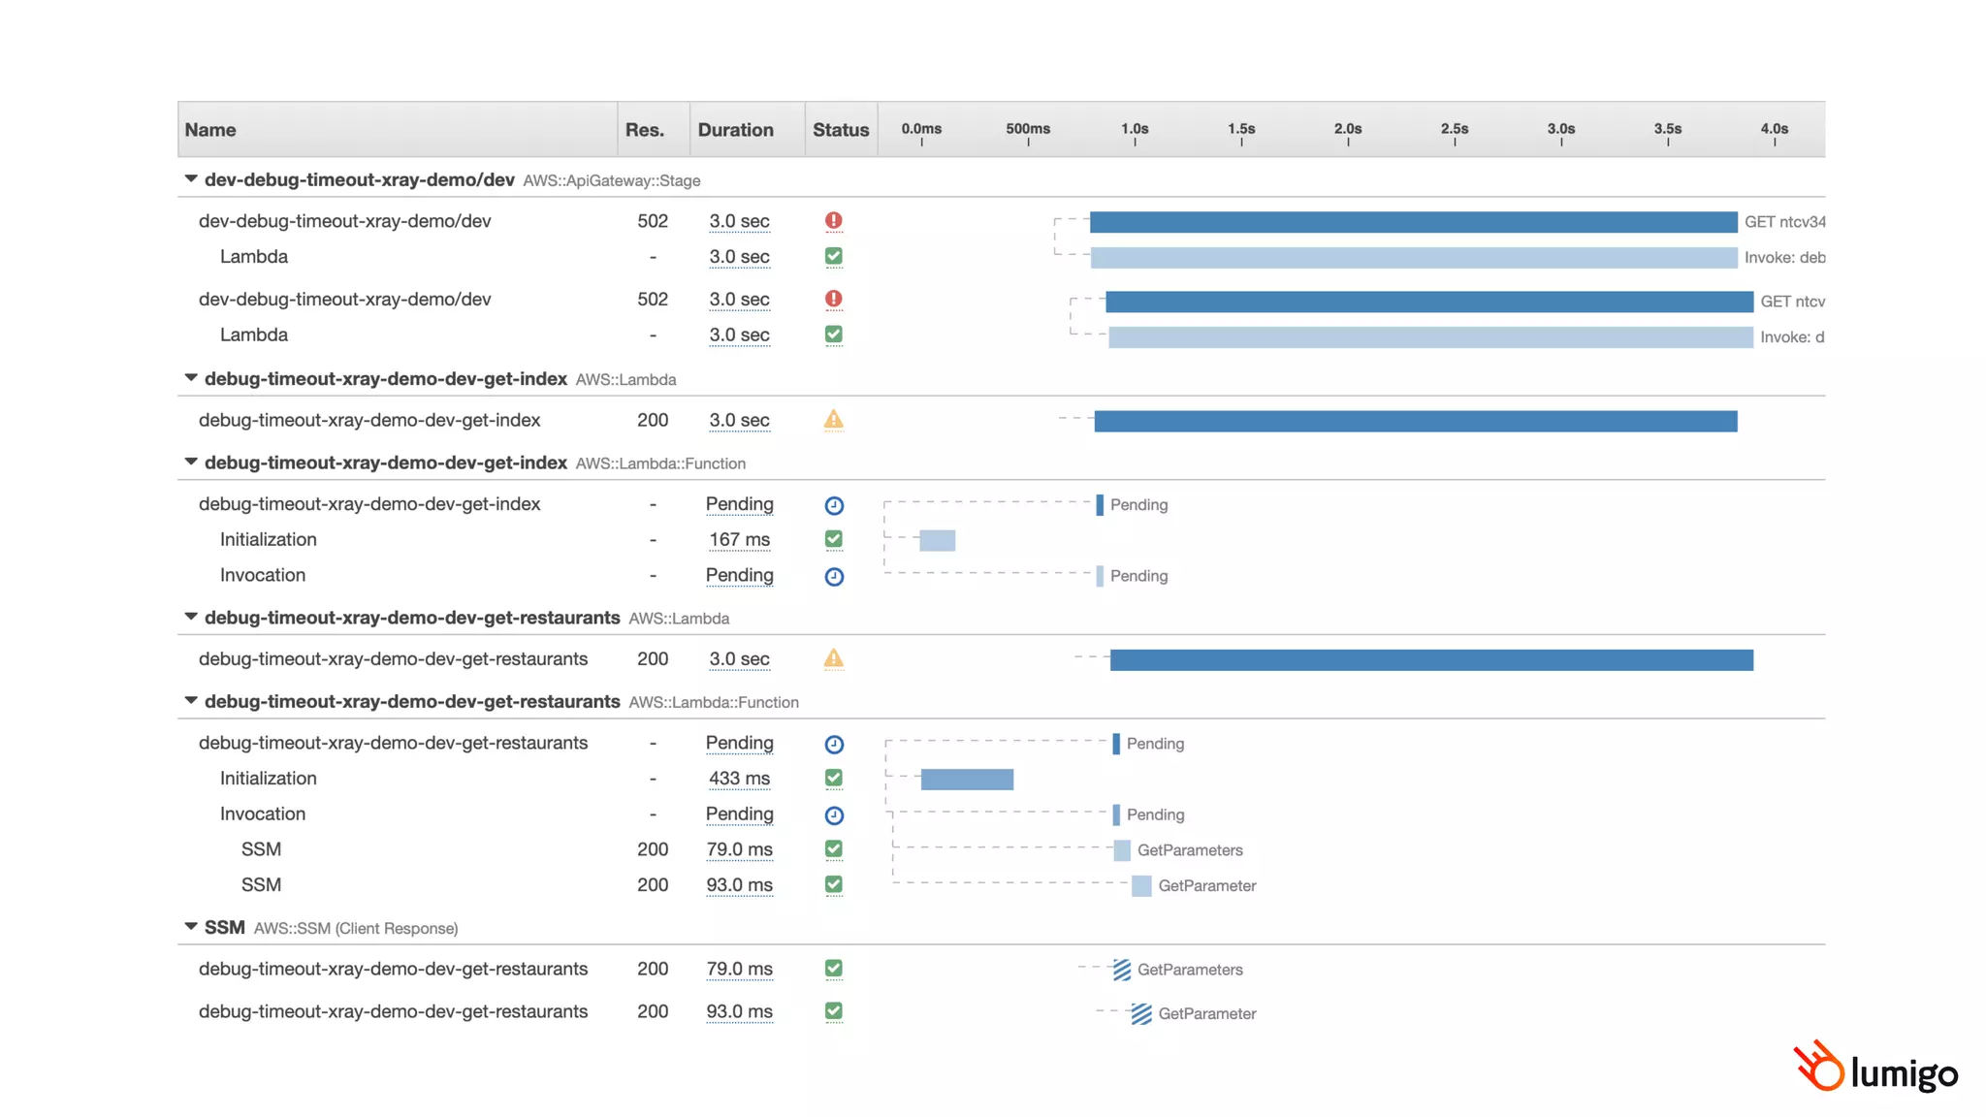The width and height of the screenshot is (1986, 1117).
Task: Click the striped GetParameter icon in the SSM section
Action: 1141,1014
